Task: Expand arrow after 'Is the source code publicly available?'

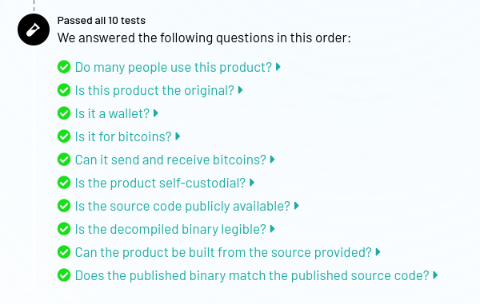Action: [296, 206]
